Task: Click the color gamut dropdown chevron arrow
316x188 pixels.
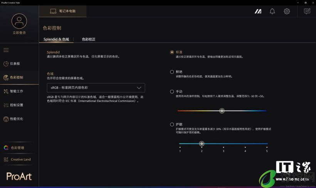Action: pyautogui.click(x=139, y=88)
